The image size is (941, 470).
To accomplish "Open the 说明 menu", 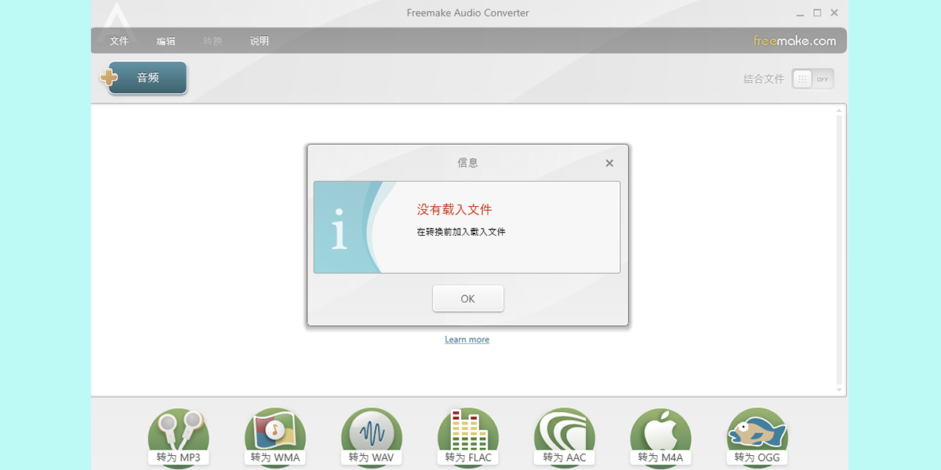I will pos(260,41).
